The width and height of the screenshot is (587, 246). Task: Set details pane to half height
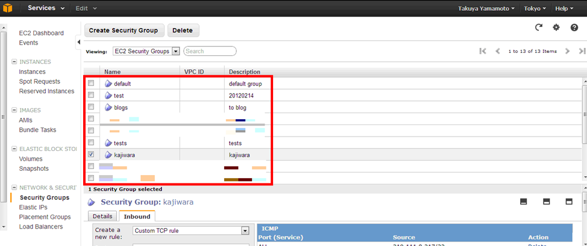546,201
